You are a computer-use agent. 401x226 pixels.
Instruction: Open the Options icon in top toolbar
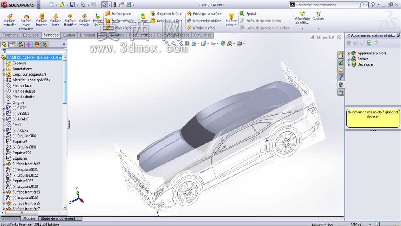click(x=128, y=5)
